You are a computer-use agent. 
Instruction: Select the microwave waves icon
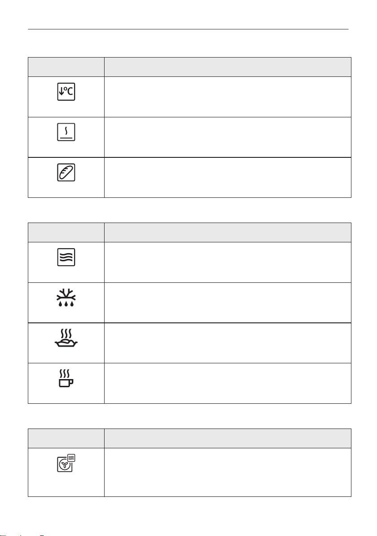[x=66, y=257]
